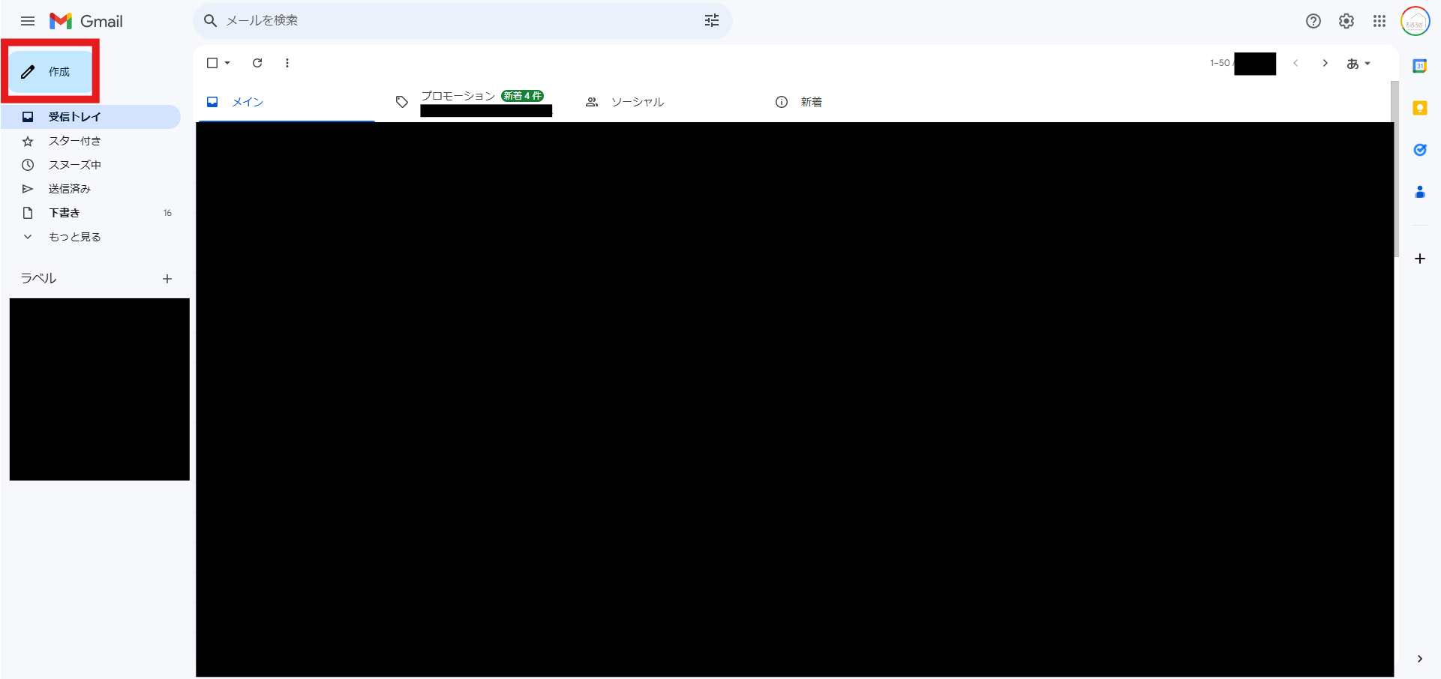Open the input tools あ dropdown

[1358, 64]
